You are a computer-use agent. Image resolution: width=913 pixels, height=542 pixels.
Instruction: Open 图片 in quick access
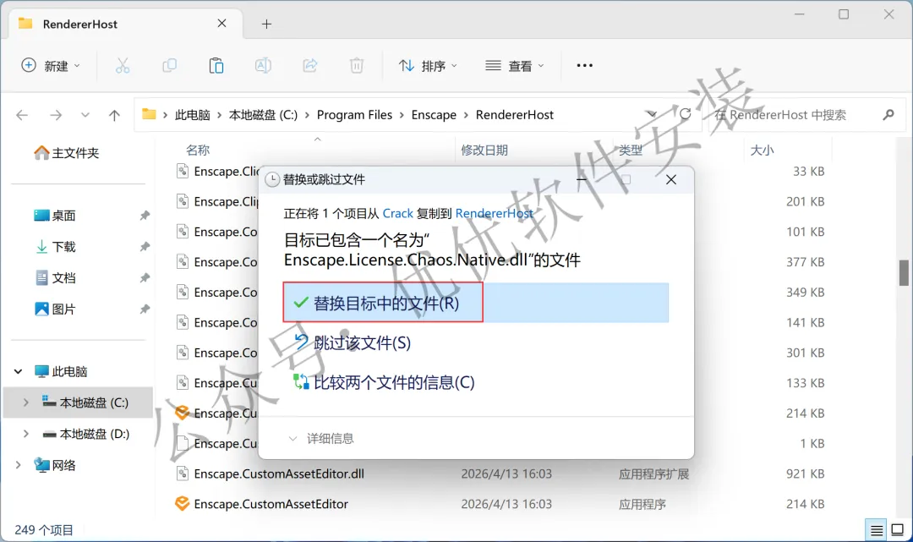[x=55, y=309]
